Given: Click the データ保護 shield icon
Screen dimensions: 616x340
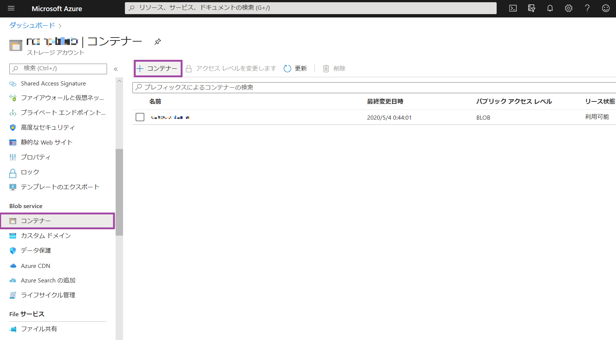Looking at the screenshot, I should 13,250.
